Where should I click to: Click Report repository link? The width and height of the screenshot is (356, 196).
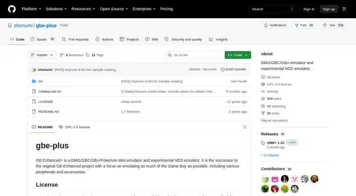pos(274,121)
